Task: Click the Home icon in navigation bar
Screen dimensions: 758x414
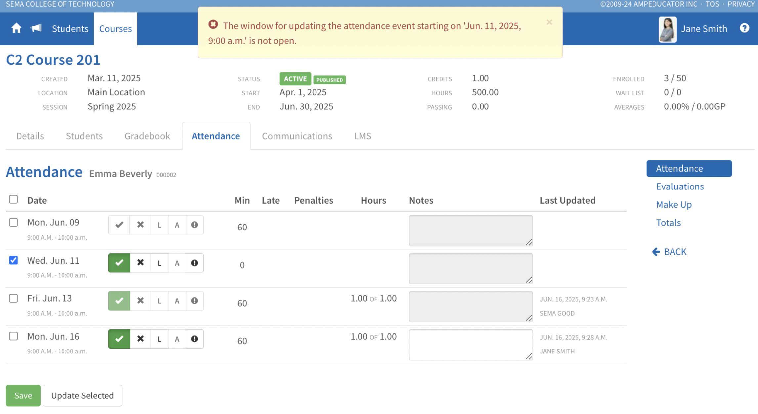Action: 16,28
